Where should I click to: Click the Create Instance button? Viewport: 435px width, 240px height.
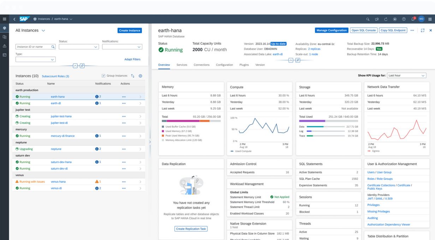click(x=130, y=31)
